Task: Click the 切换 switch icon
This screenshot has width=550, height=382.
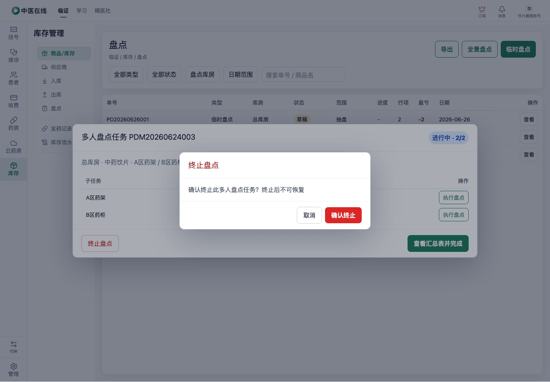Action: [13, 344]
